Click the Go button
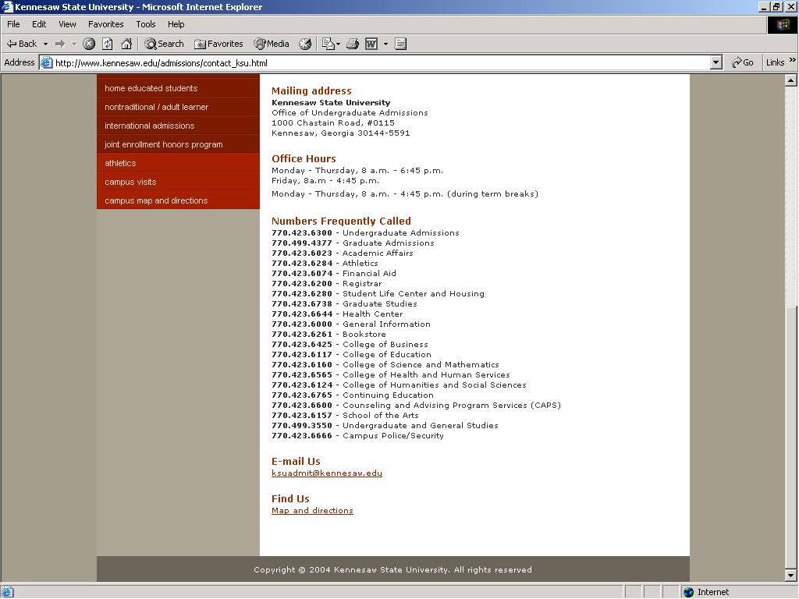This screenshot has width=799, height=599. [x=743, y=62]
